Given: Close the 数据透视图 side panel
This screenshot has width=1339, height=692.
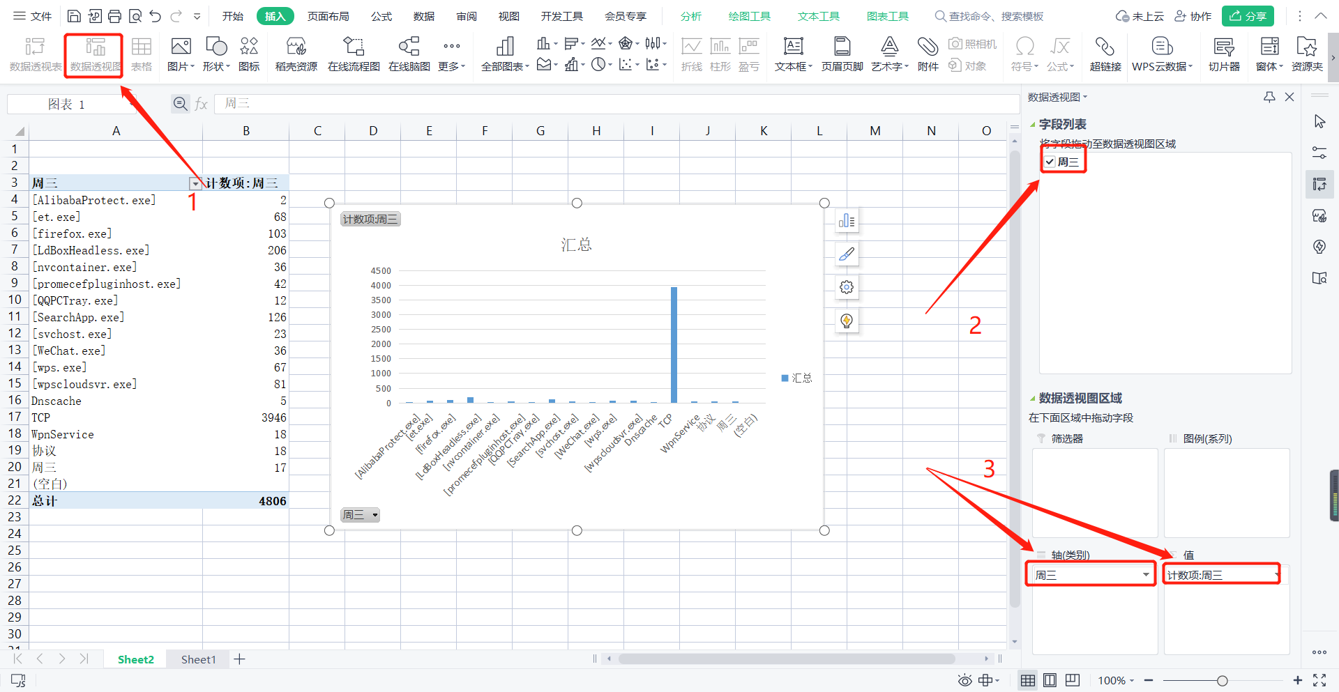Looking at the screenshot, I should (1289, 97).
